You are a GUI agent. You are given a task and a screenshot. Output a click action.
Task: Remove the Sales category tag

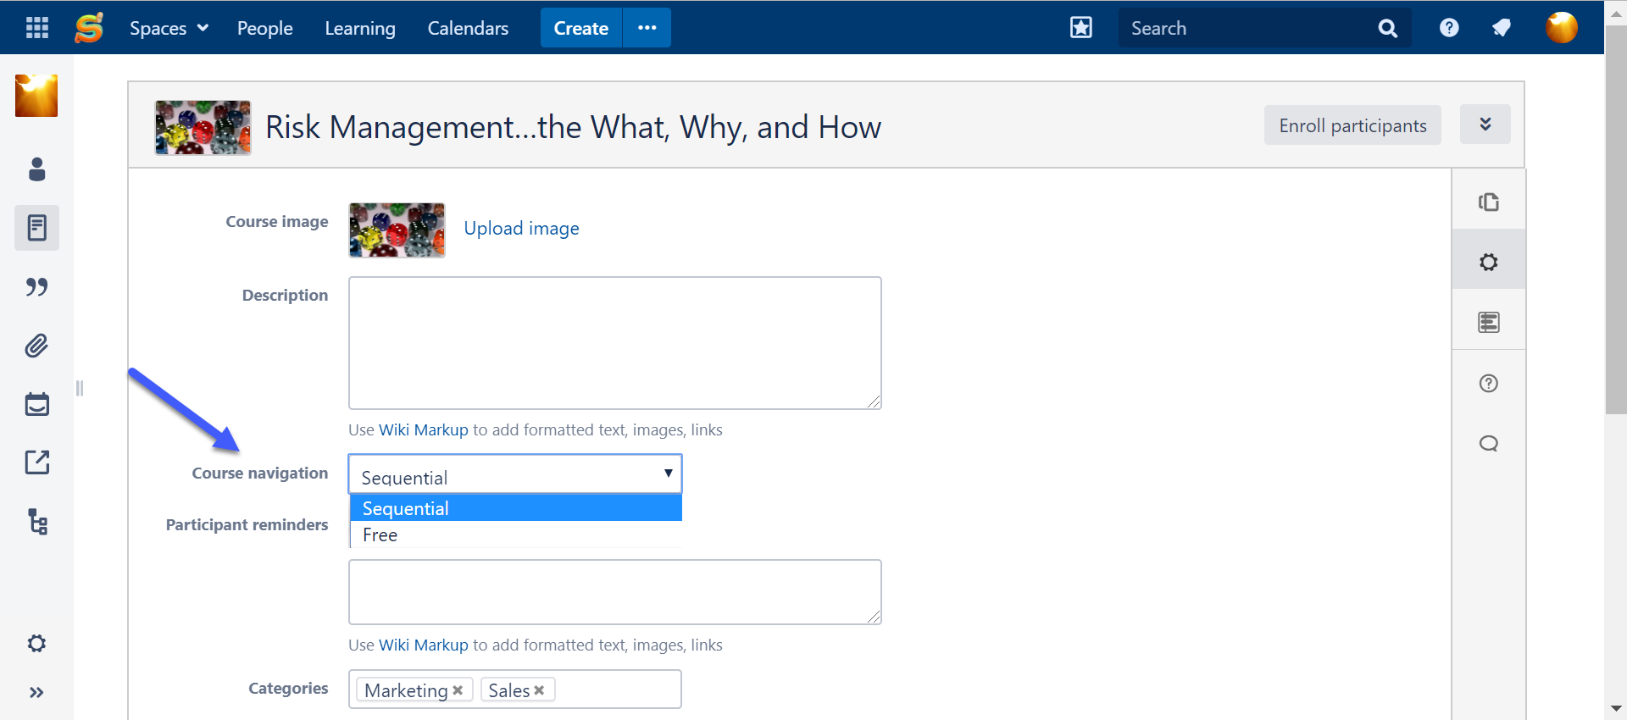pyautogui.click(x=539, y=690)
